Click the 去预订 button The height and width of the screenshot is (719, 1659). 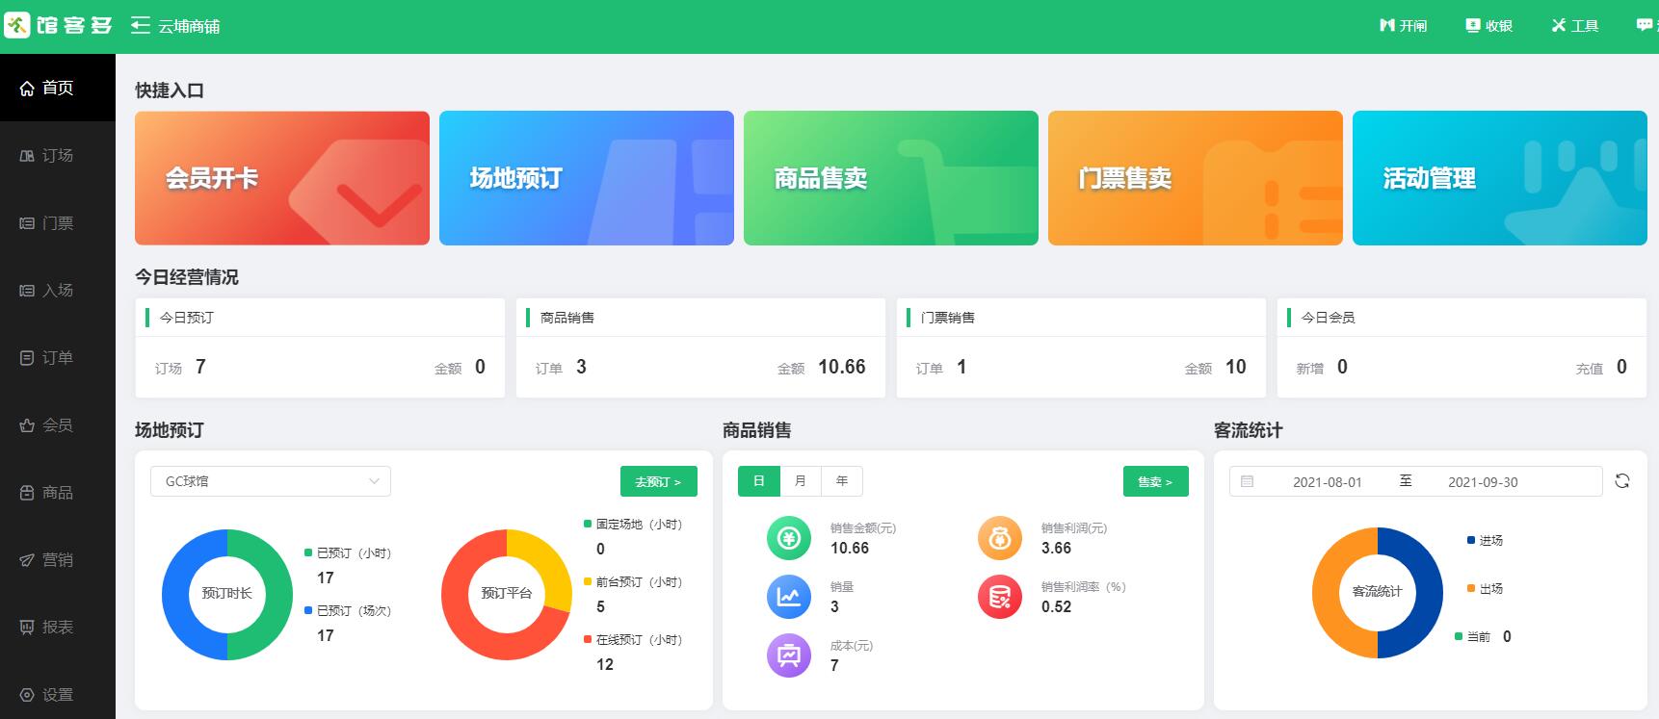659,481
